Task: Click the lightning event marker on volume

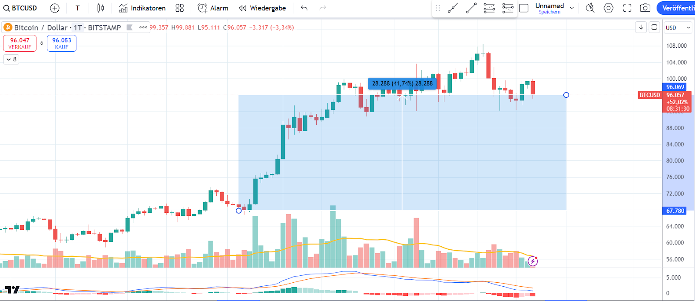Action: (533, 261)
